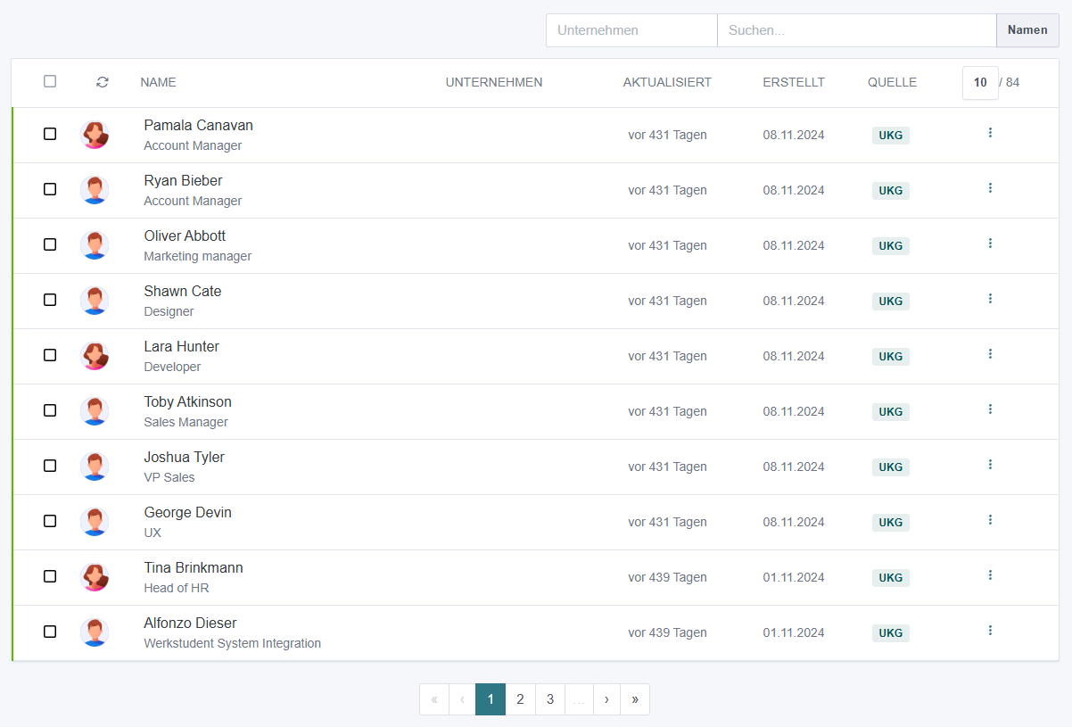This screenshot has height=727, width=1072.
Task: Open three-dot menu for George Devin
Action: pyautogui.click(x=990, y=520)
